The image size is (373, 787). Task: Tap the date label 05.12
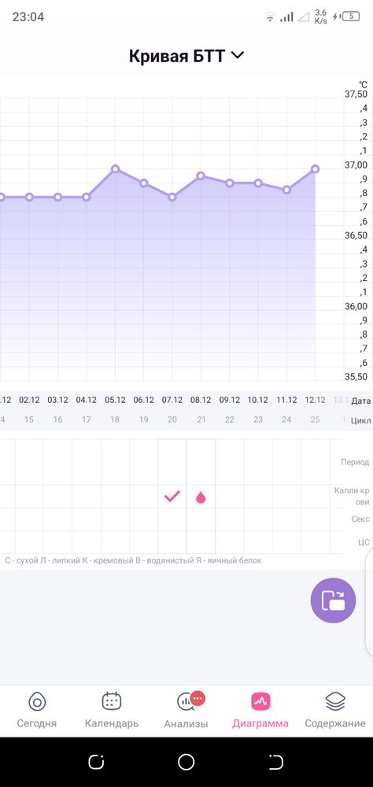pyautogui.click(x=115, y=400)
